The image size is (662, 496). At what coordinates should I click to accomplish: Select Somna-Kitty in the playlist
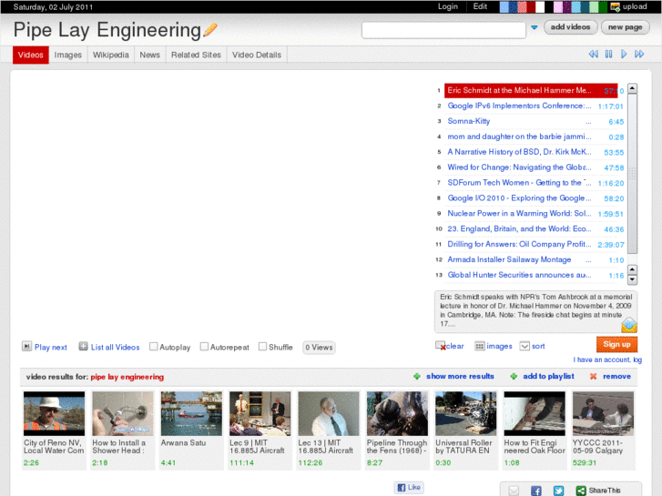point(469,121)
